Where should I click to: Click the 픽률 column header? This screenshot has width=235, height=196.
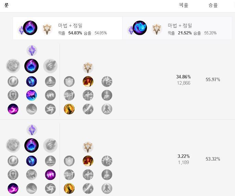click(184, 5)
